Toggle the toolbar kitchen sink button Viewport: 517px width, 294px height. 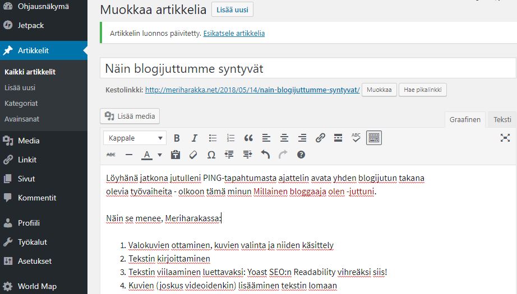pyautogui.click(x=374, y=138)
